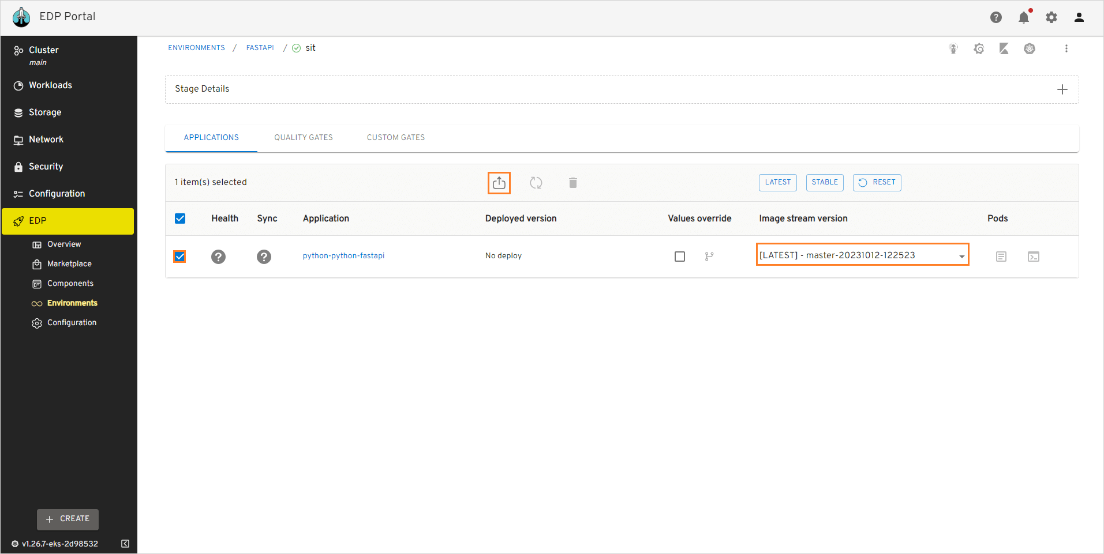Open the Kibana logging icon
The width and height of the screenshot is (1104, 554).
(1004, 48)
